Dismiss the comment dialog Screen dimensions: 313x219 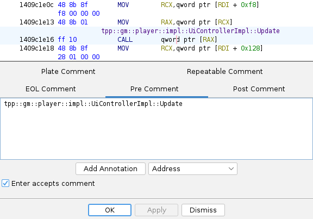coord(203,210)
